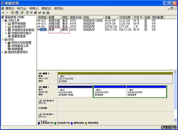Expand the 效能記錄及警示 node
Screen dimensions: 178x130
(6, 33)
